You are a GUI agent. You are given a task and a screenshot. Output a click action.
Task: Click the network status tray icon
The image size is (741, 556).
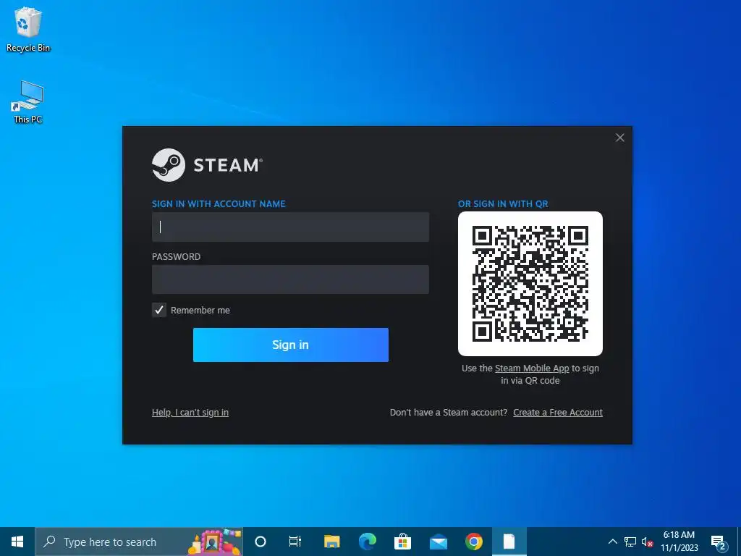coord(630,542)
